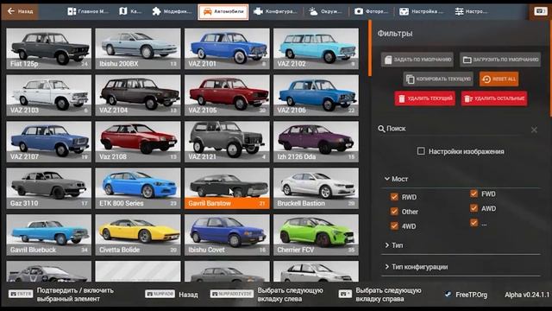Uncheck the '---' drivetrain checkbox
Viewport: 552px width, 311px height.
474,223
